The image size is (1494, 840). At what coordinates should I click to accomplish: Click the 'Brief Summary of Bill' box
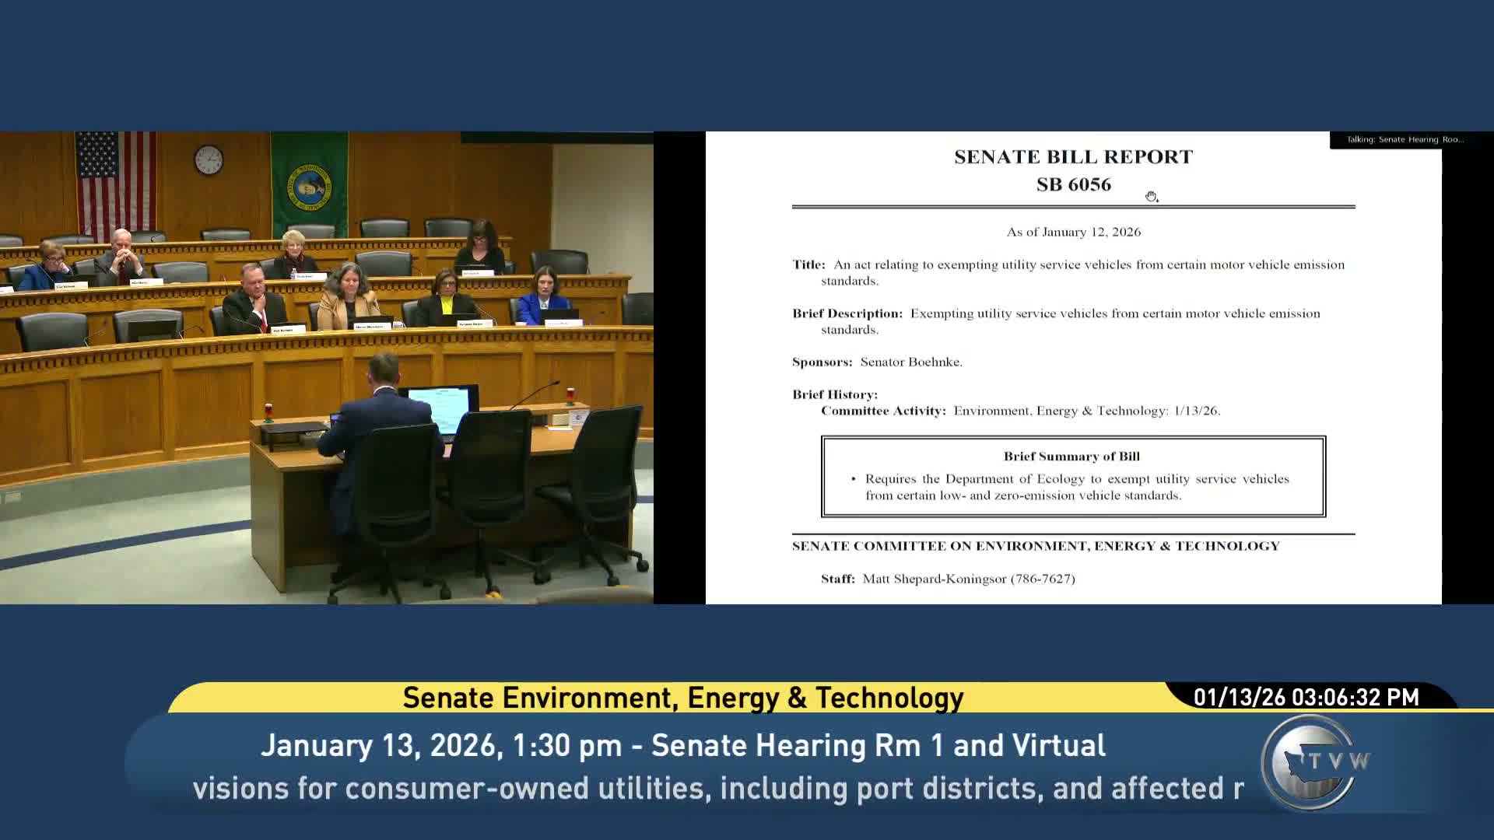tap(1073, 476)
